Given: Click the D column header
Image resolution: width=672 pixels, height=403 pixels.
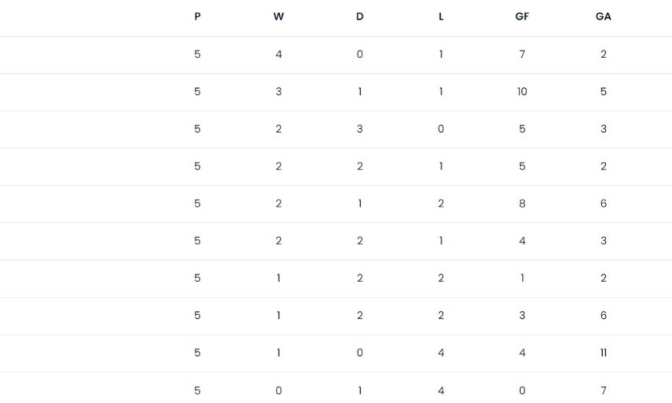Looking at the screenshot, I should [360, 16].
